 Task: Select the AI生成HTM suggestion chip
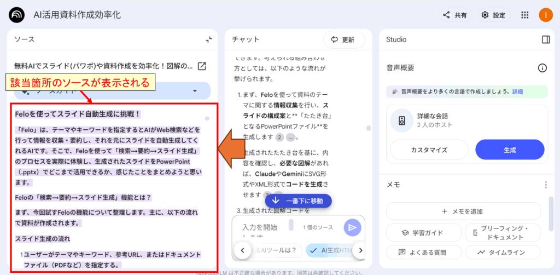click(329, 250)
